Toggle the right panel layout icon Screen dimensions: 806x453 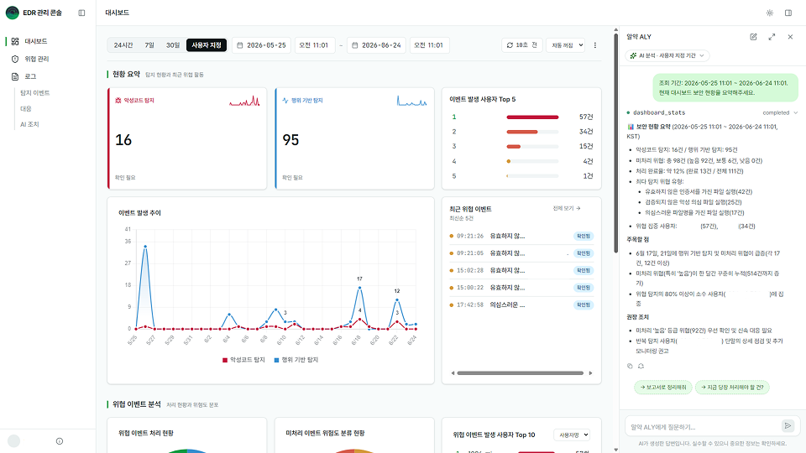[788, 13]
